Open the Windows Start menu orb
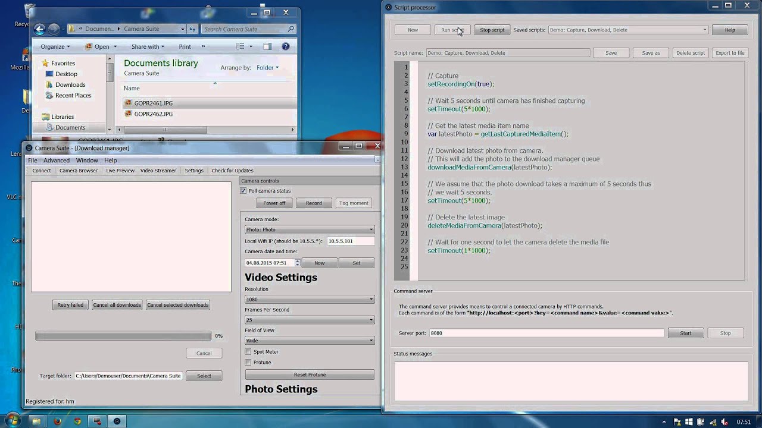 [x=12, y=421]
